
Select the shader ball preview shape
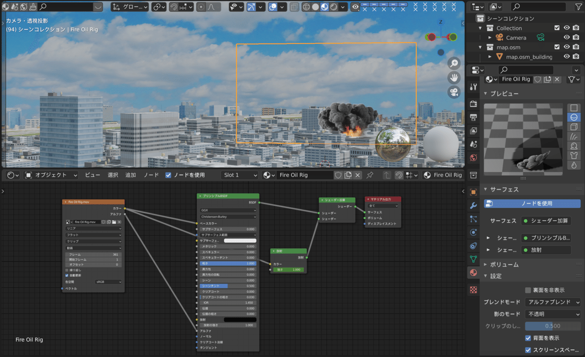(574, 146)
